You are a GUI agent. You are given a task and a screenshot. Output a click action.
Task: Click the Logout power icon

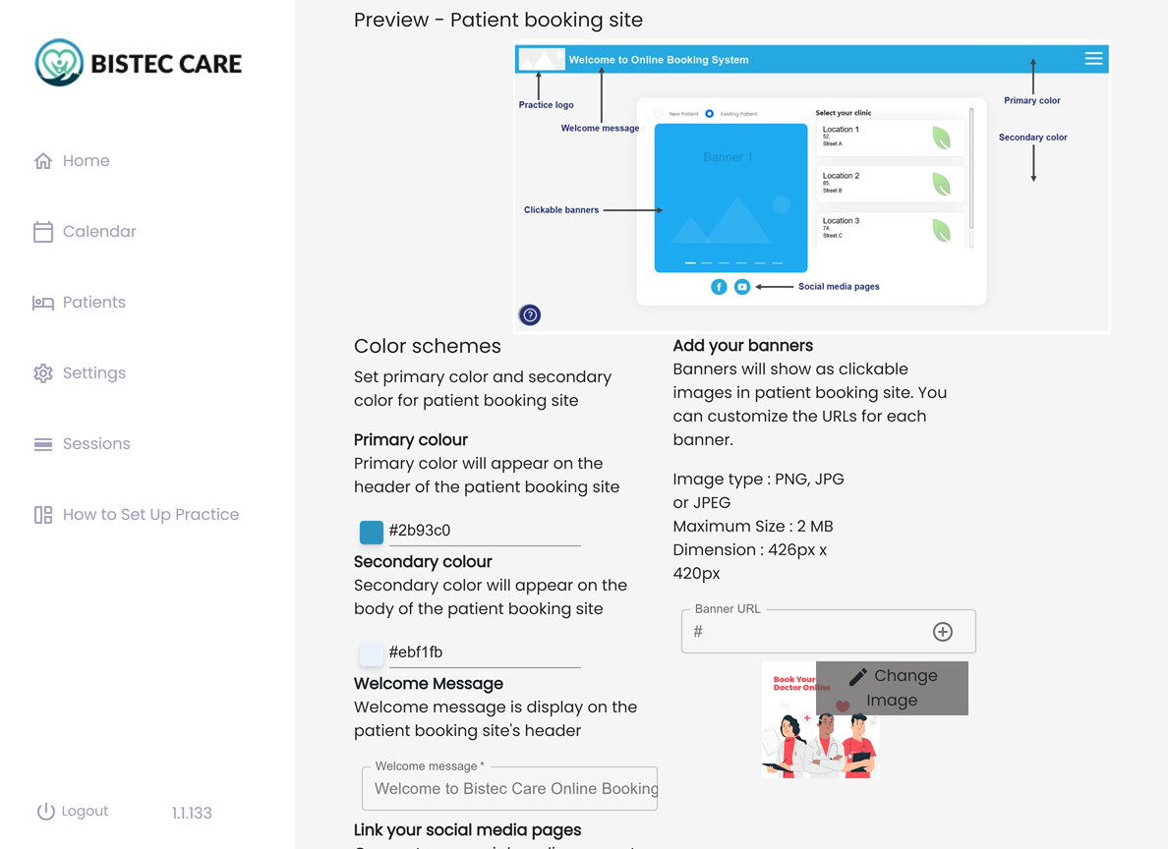(x=43, y=810)
